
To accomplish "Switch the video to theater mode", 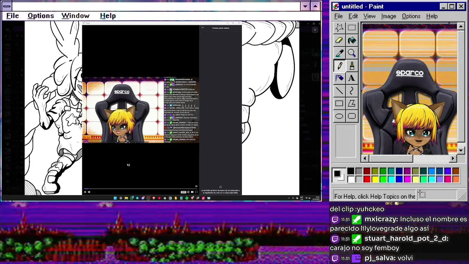I will 192,192.
